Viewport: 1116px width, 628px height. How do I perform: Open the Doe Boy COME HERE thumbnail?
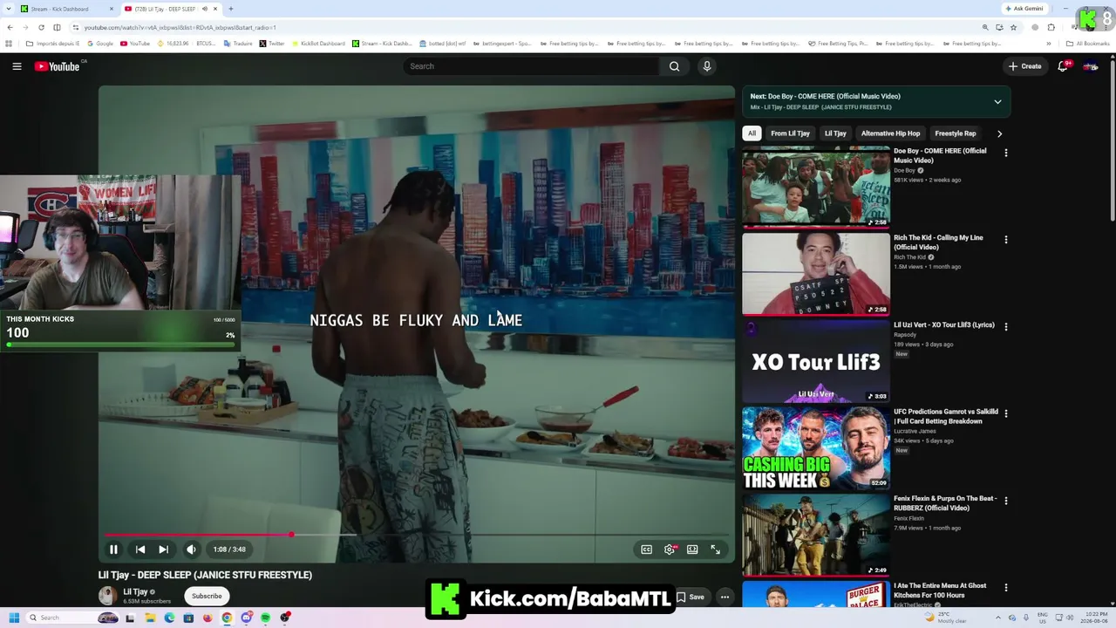coord(816,187)
